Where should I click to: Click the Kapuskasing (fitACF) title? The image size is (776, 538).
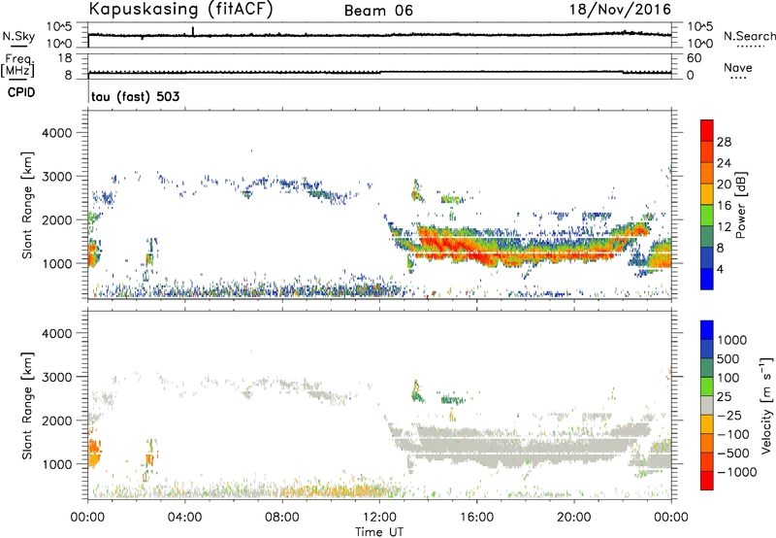pyautogui.click(x=180, y=9)
